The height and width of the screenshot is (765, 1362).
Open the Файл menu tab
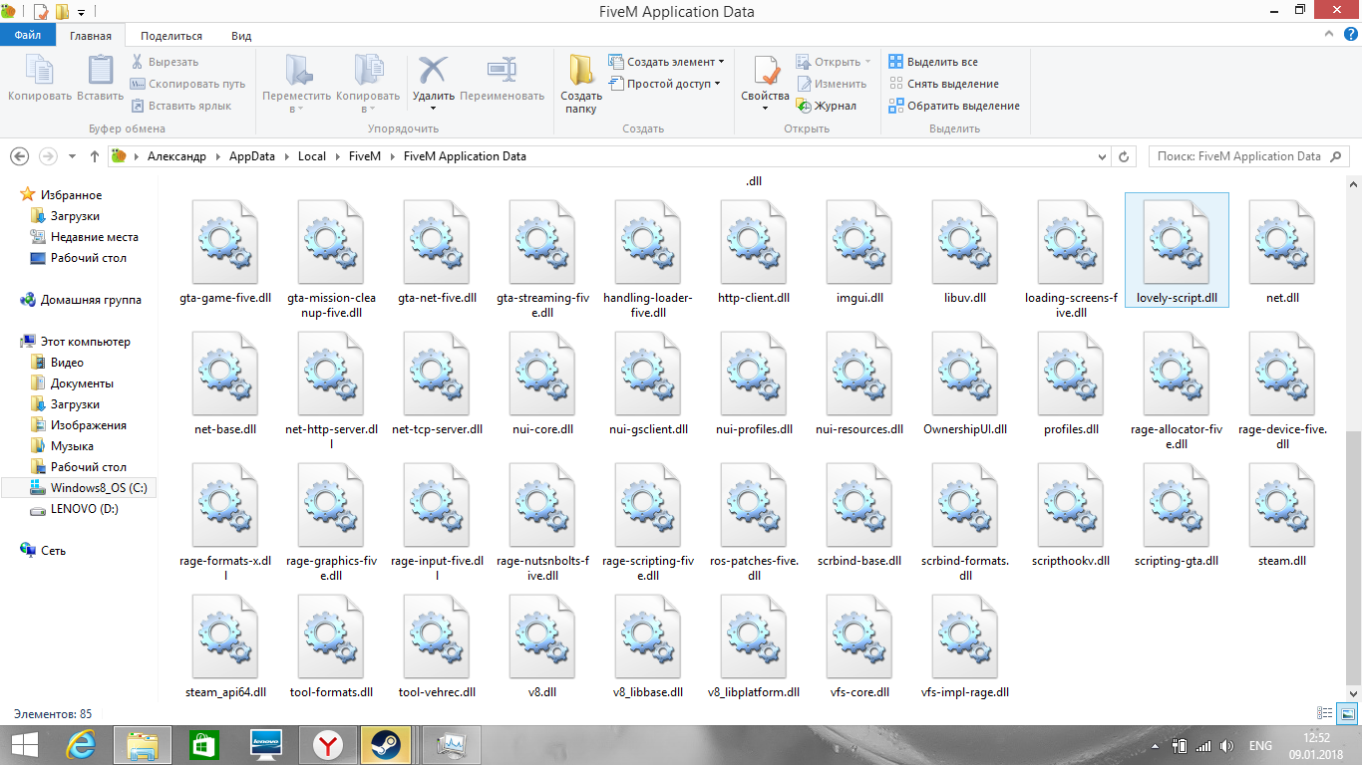[27, 35]
